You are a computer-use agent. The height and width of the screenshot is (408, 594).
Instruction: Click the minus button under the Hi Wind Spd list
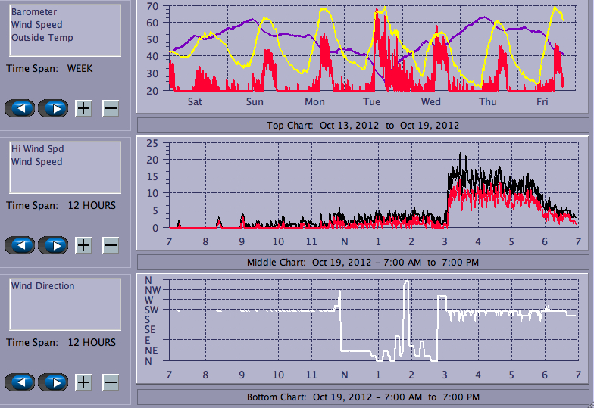click(x=111, y=245)
